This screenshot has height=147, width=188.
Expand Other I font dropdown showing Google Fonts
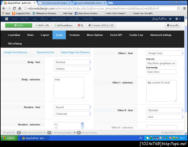click(x=165, y=53)
